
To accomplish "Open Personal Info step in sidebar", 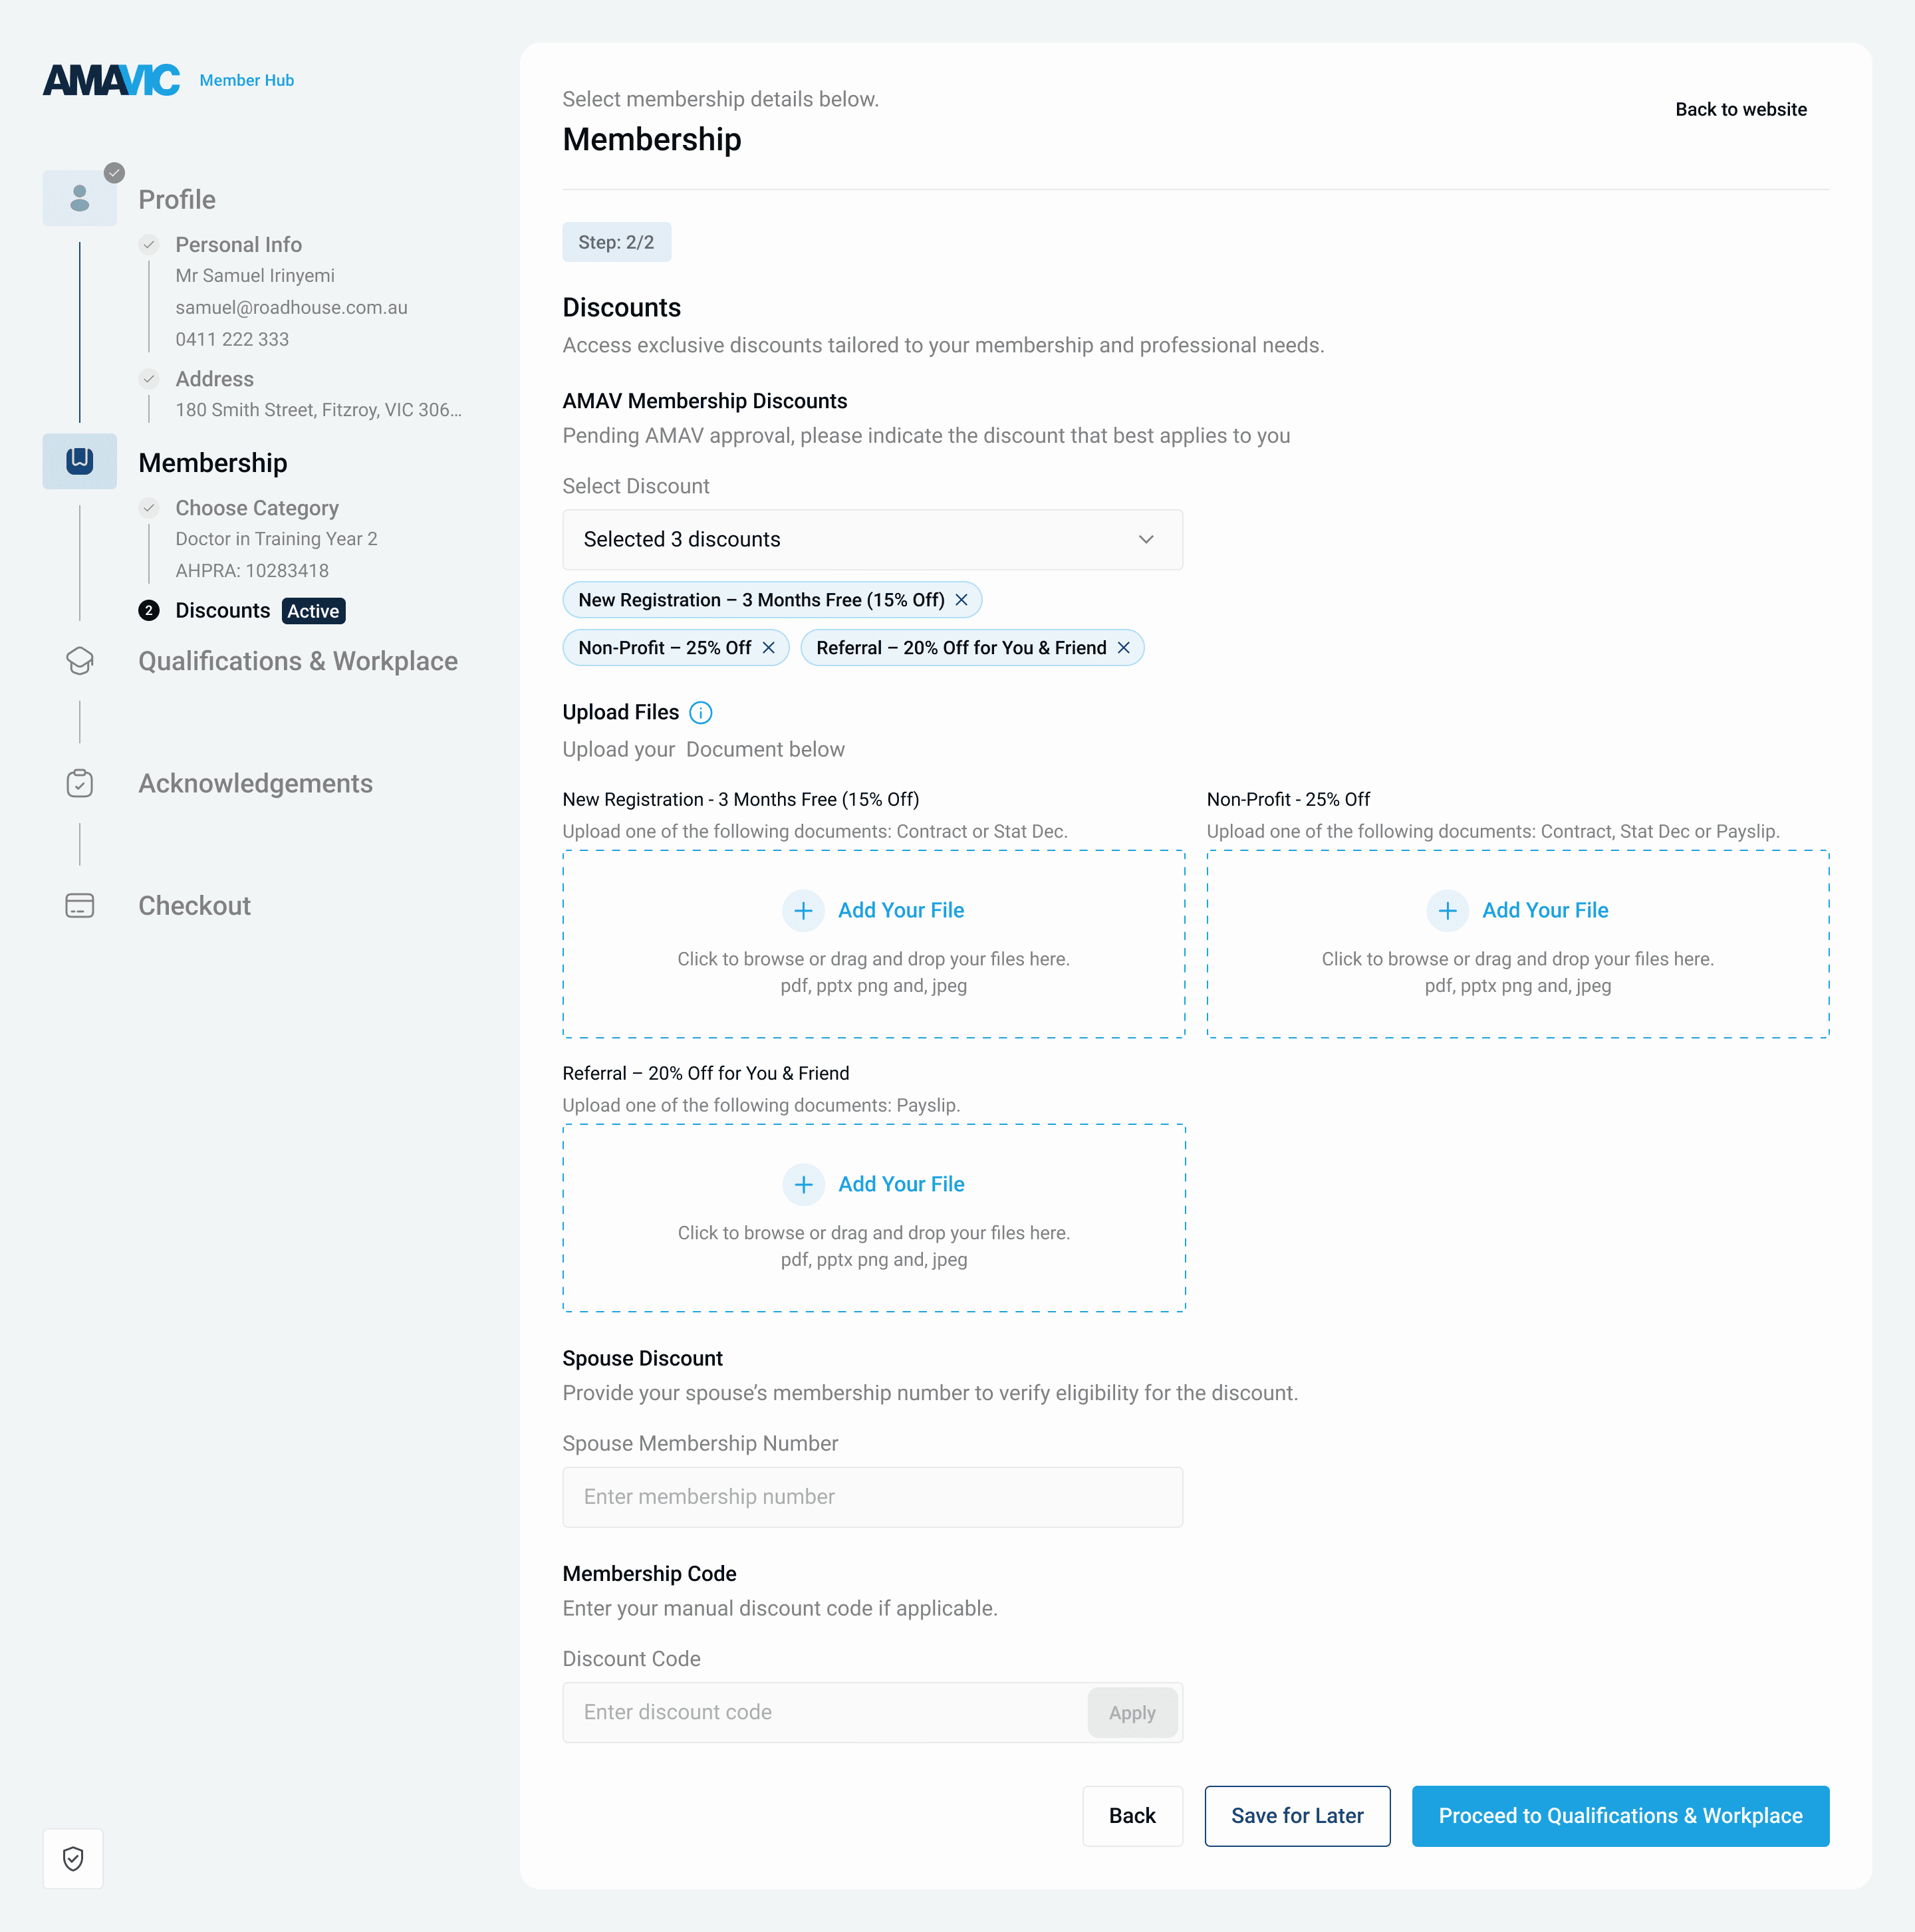I will (x=238, y=245).
